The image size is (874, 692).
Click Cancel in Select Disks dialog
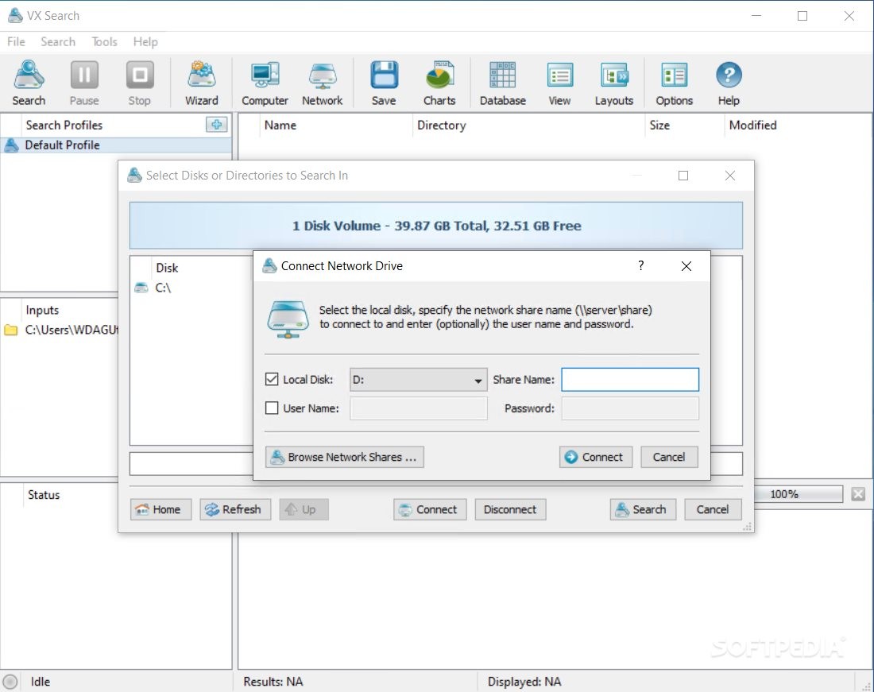(713, 509)
